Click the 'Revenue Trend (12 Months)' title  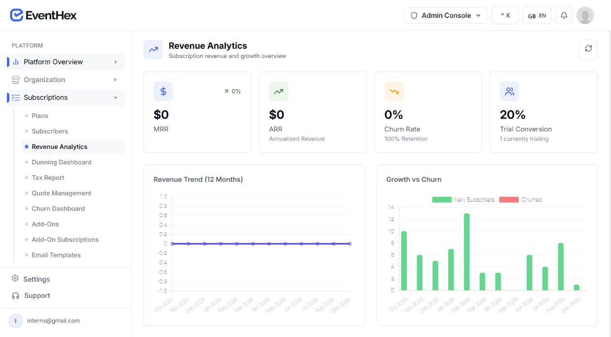pos(198,179)
